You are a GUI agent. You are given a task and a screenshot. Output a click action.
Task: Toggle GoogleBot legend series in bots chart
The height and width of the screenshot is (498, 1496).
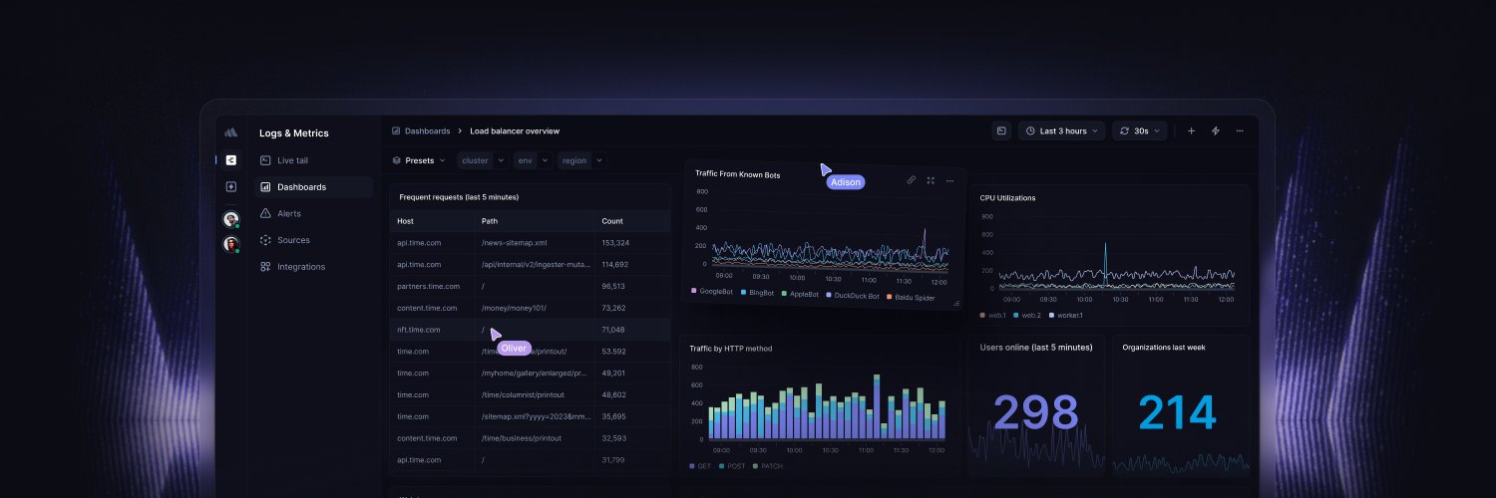coord(716,291)
